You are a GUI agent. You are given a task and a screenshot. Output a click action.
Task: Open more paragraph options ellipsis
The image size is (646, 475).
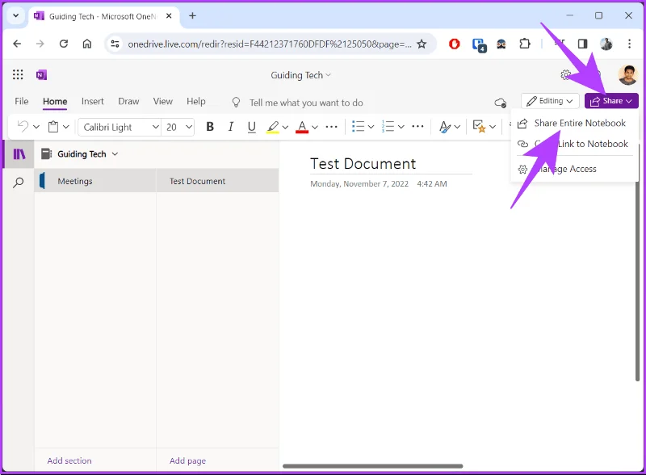point(417,127)
